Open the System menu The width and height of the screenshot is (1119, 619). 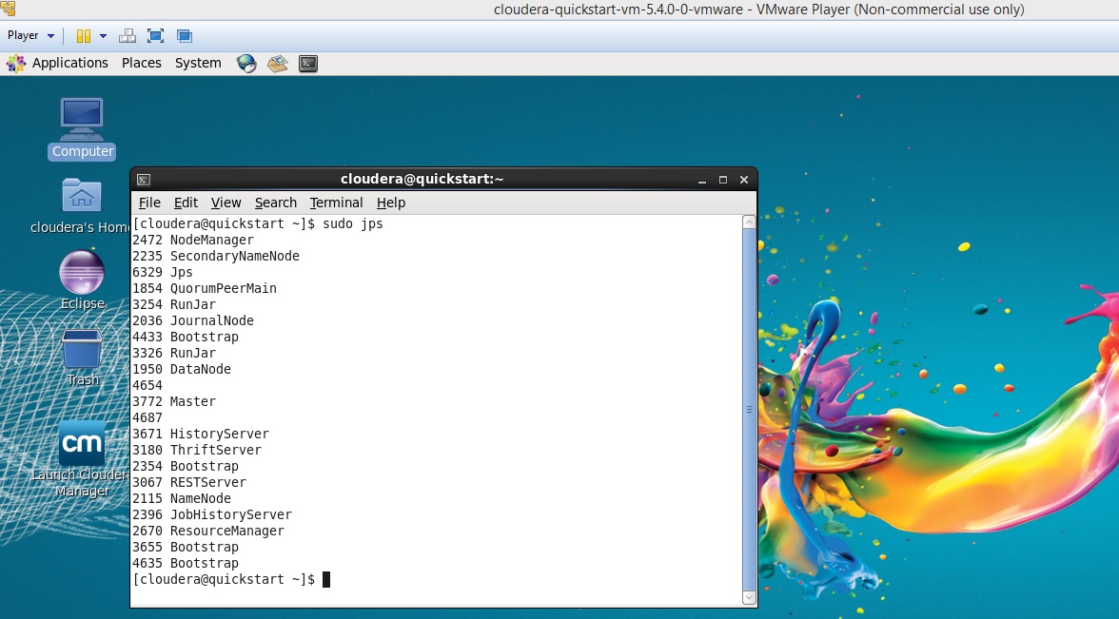point(197,63)
